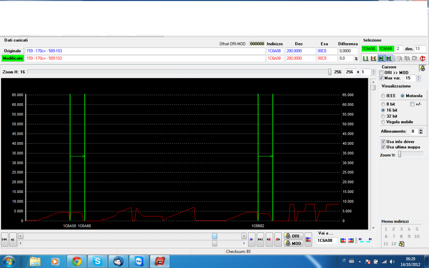Toggle the Usa ultima mappa checkbox
Image resolution: width=429 pixels, height=268 pixels.
coord(383,147)
